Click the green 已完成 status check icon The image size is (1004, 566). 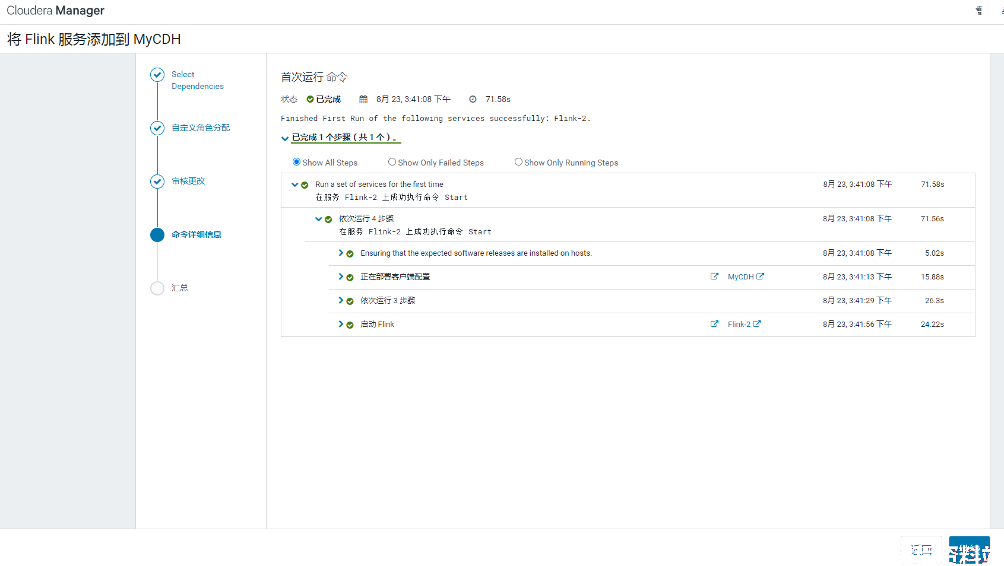click(x=310, y=99)
